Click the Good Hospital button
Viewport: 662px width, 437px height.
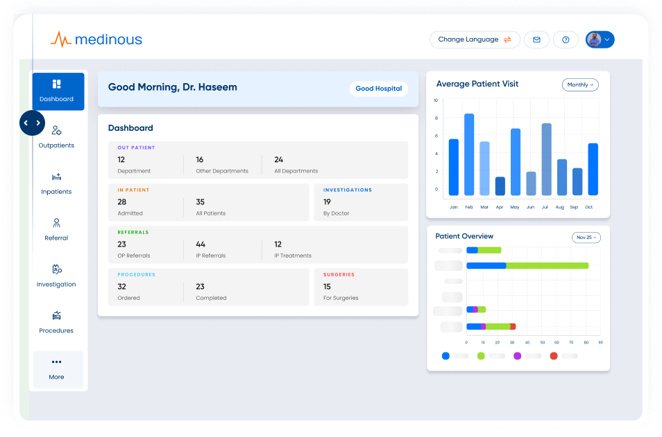click(x=378, y=89)
